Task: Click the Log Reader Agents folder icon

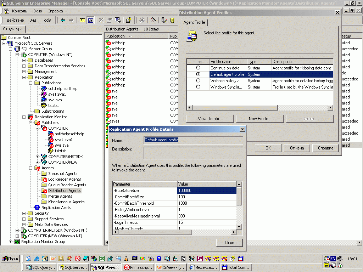Action: pos(44,179)
